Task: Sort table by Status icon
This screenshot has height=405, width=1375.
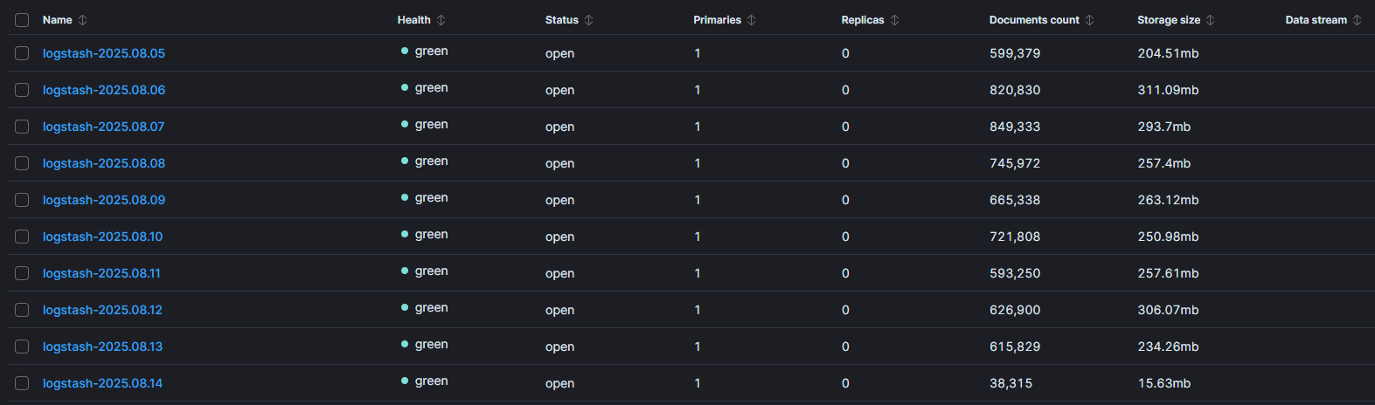Action: (589, 20)
